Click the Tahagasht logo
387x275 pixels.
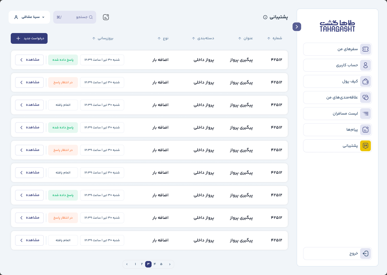[x=337, y=26]
